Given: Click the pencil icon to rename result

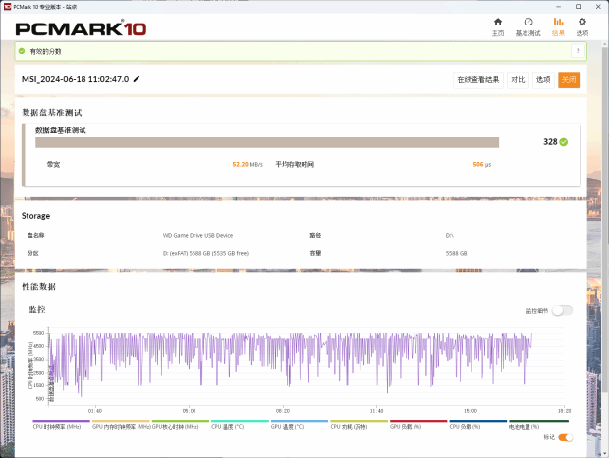Looking at the screenshot, I should click(137, 79).
